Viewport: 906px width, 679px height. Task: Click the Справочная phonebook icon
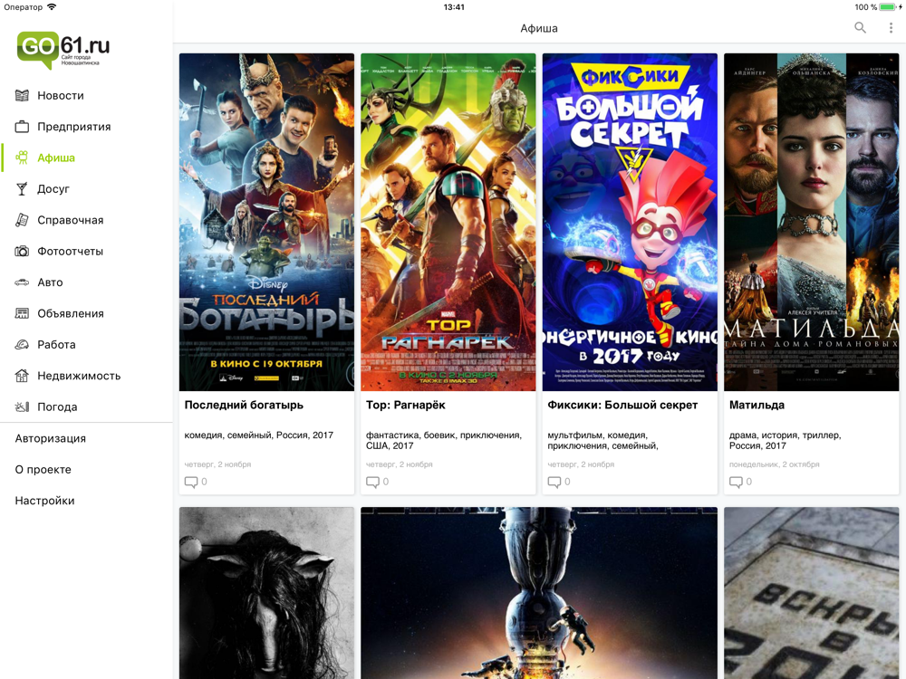click(22, 220)
